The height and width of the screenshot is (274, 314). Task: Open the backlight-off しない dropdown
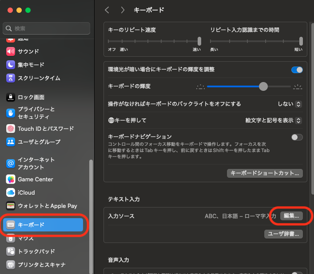point(290,104)
